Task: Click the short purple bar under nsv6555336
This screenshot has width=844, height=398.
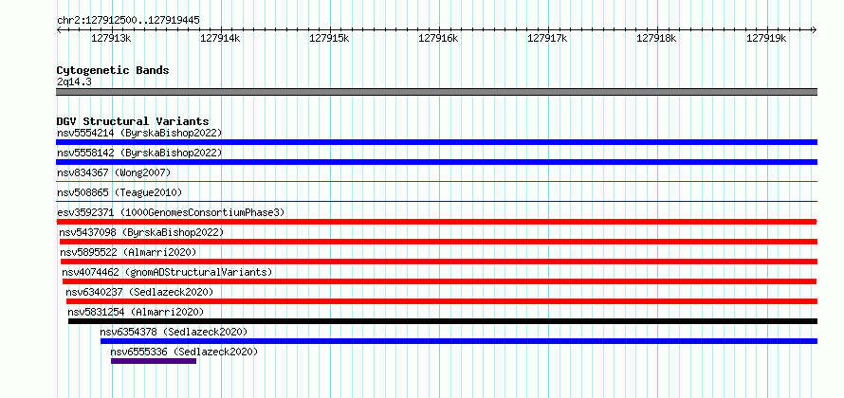Action: (x=154, y=361)
